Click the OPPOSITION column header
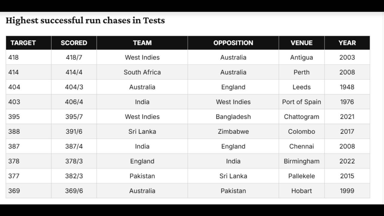 pos(233,43)
